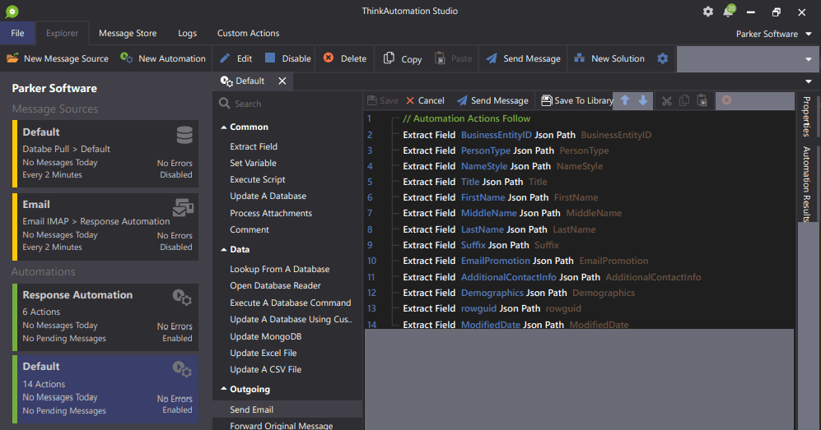Click New Message Source folder icon
The height and width of the screenshot is (430, 821).
pos(12,58)
